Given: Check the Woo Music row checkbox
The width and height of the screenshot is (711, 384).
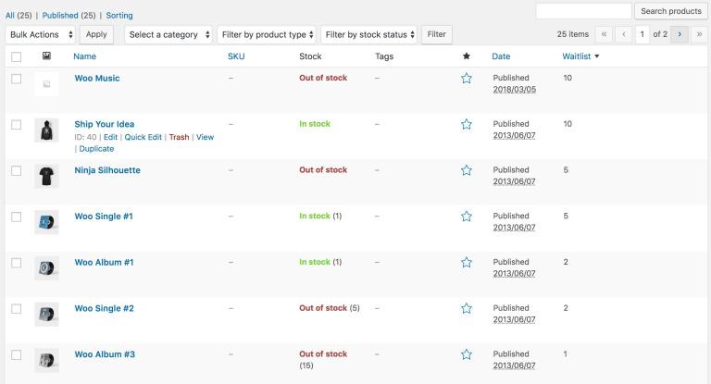Looking at the screenshot, I should click(16, 79).
